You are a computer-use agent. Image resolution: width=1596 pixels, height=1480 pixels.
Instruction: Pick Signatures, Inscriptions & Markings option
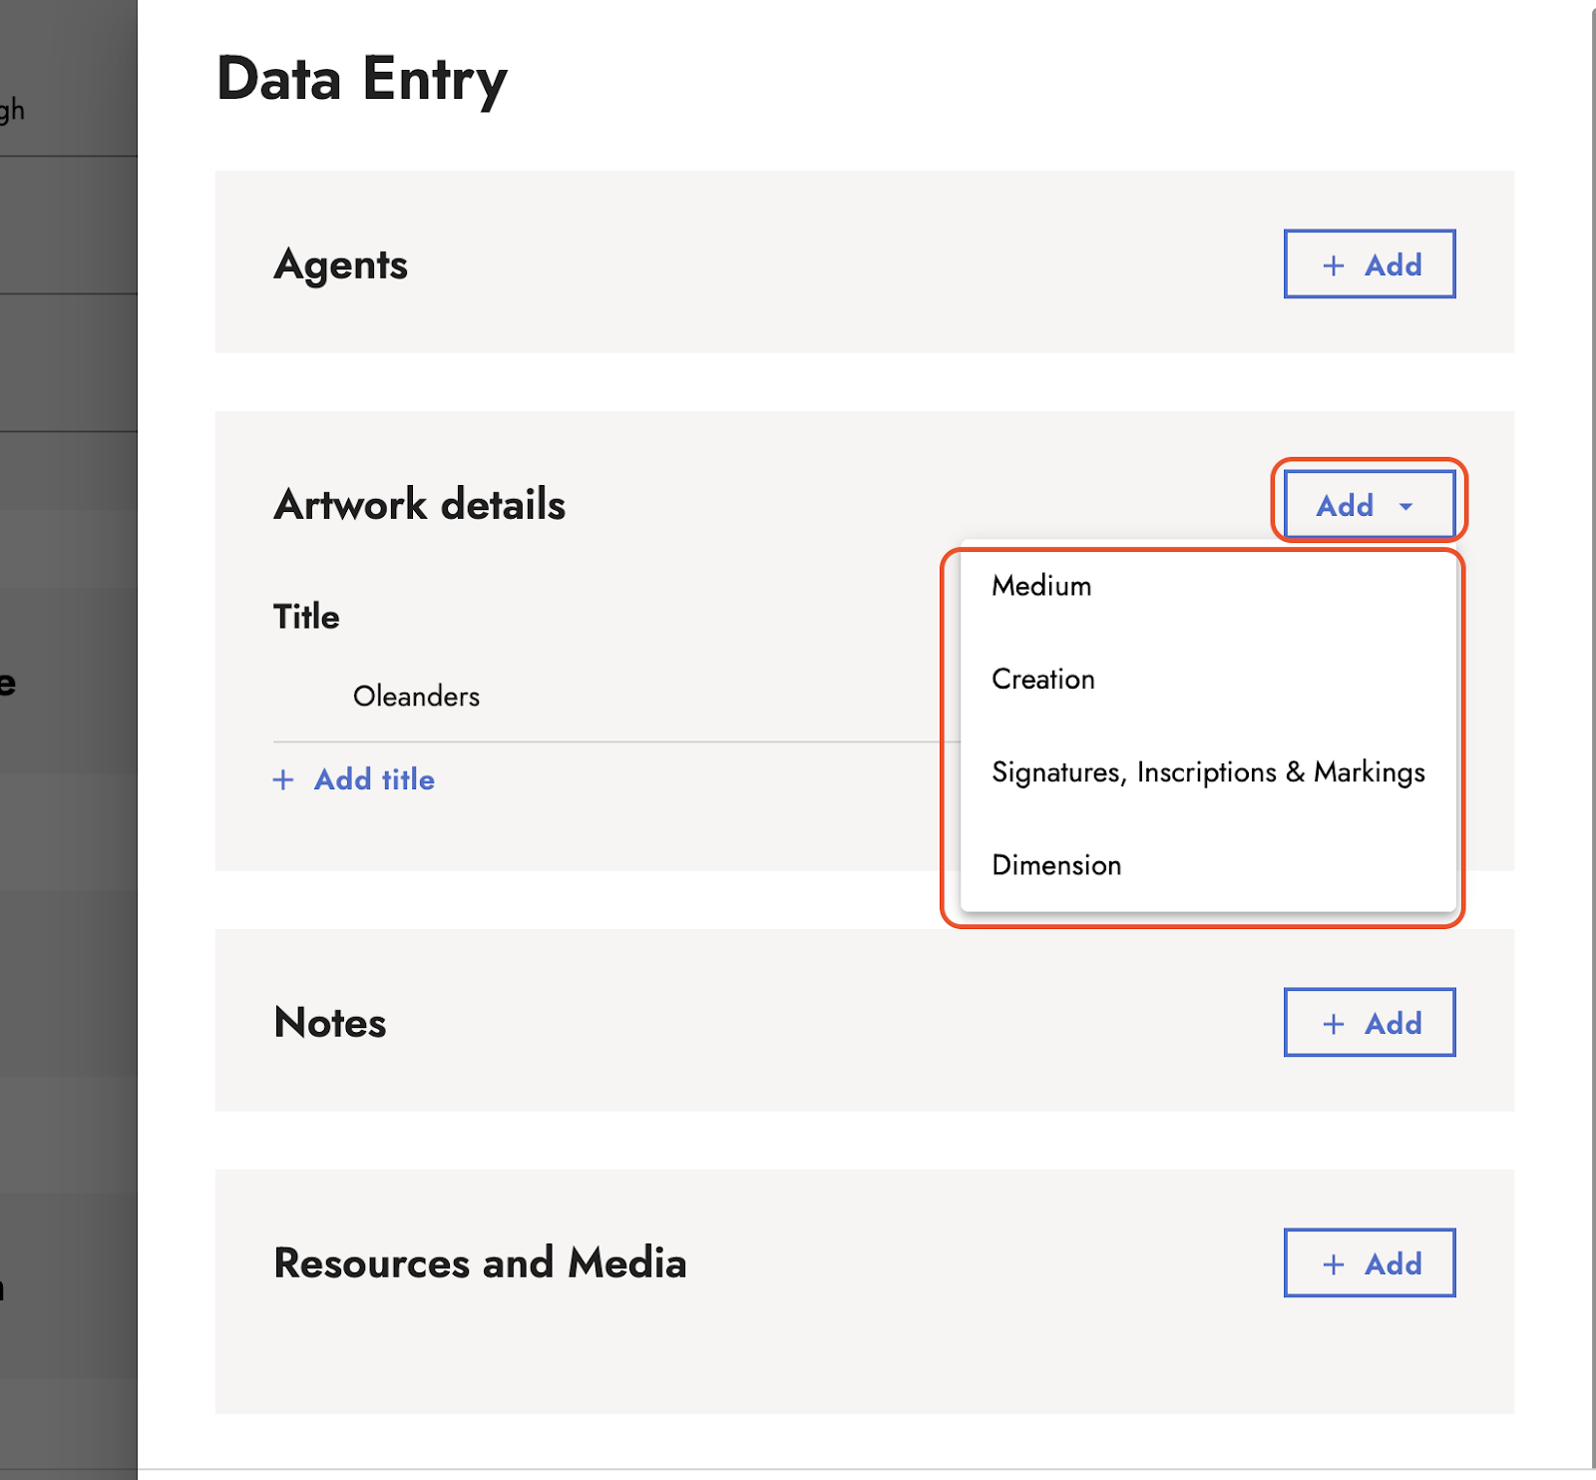[1208, 772]
